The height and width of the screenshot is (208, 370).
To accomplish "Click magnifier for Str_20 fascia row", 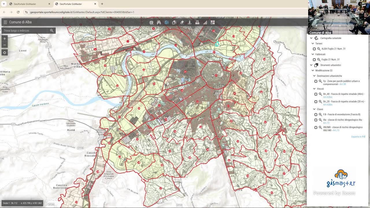I will click(x=320, y=102).
